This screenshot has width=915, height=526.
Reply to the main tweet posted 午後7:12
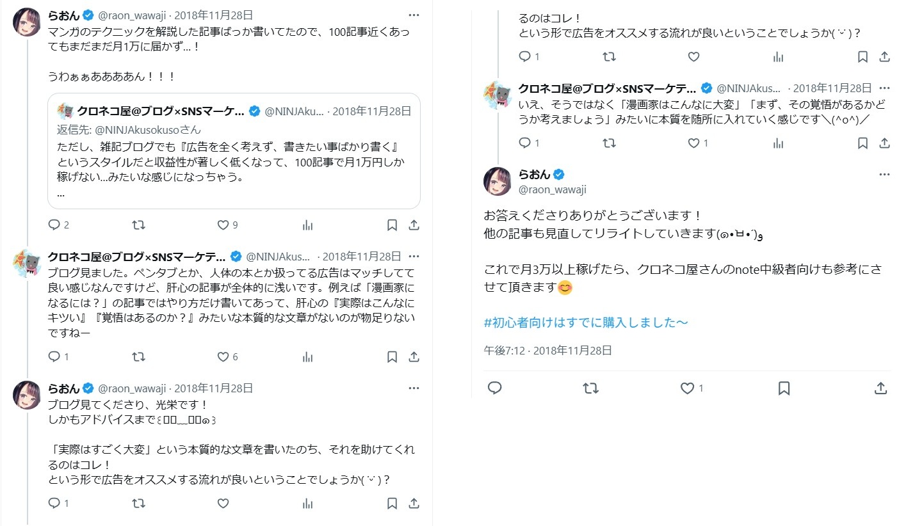tap(494, 388)
